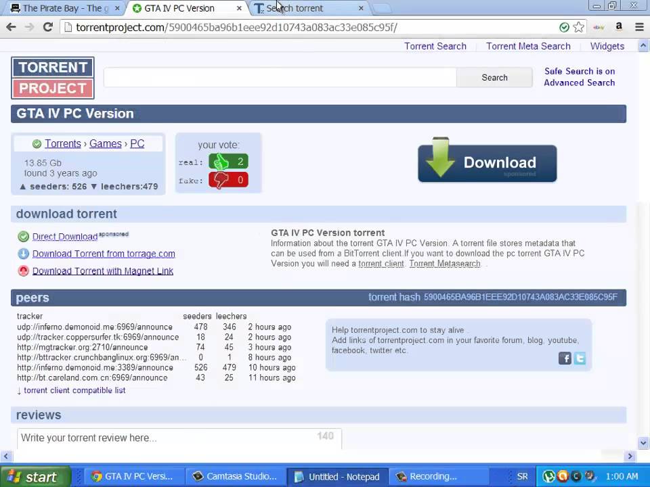The height and width of the screenshot is (487, 650).
Task: Open Untitled - Notepad taskbar item
Action: (337, 477)
